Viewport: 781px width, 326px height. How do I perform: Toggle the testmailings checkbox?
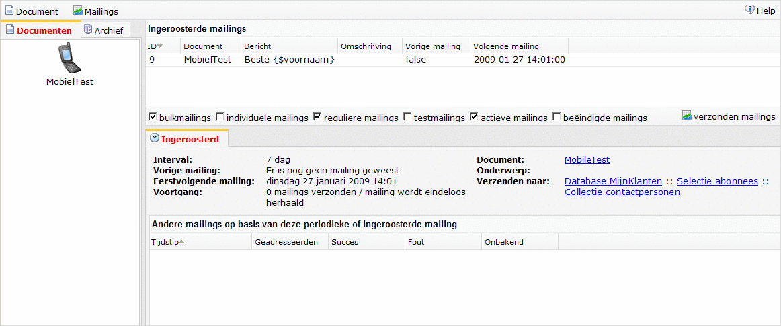point(407,117)
